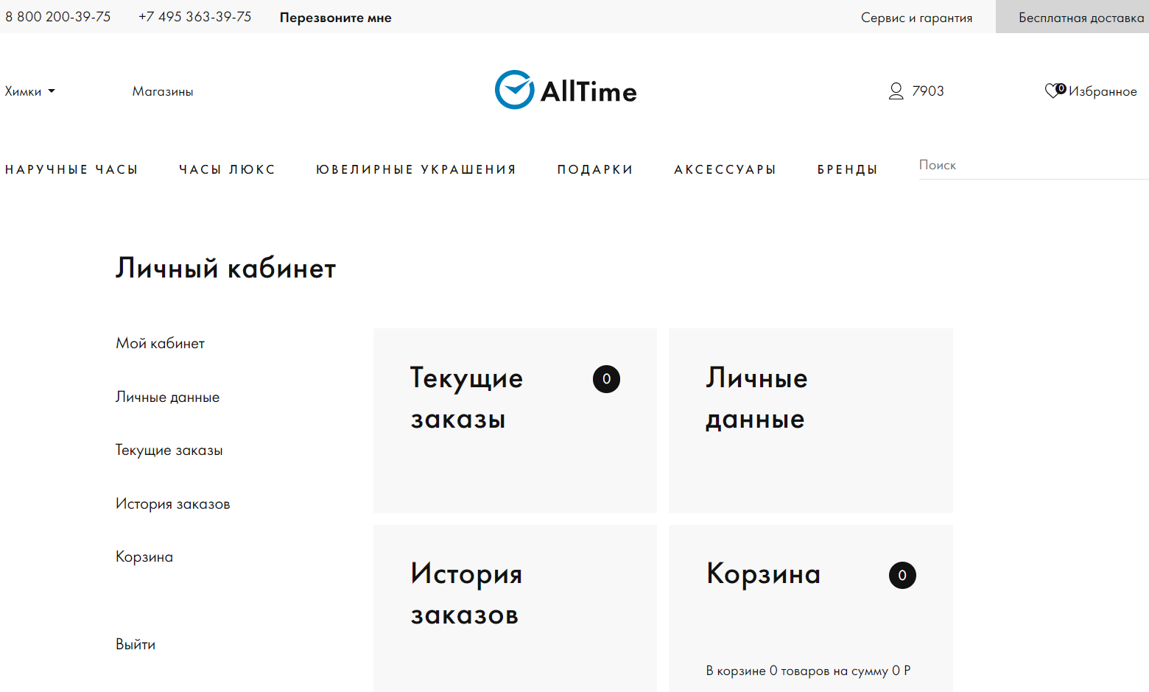
Task: Open the История заказов card
Action: (515, 608)
